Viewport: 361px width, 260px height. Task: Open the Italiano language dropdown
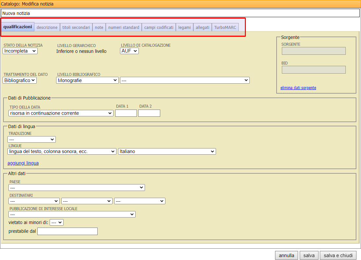coord(167,151)
